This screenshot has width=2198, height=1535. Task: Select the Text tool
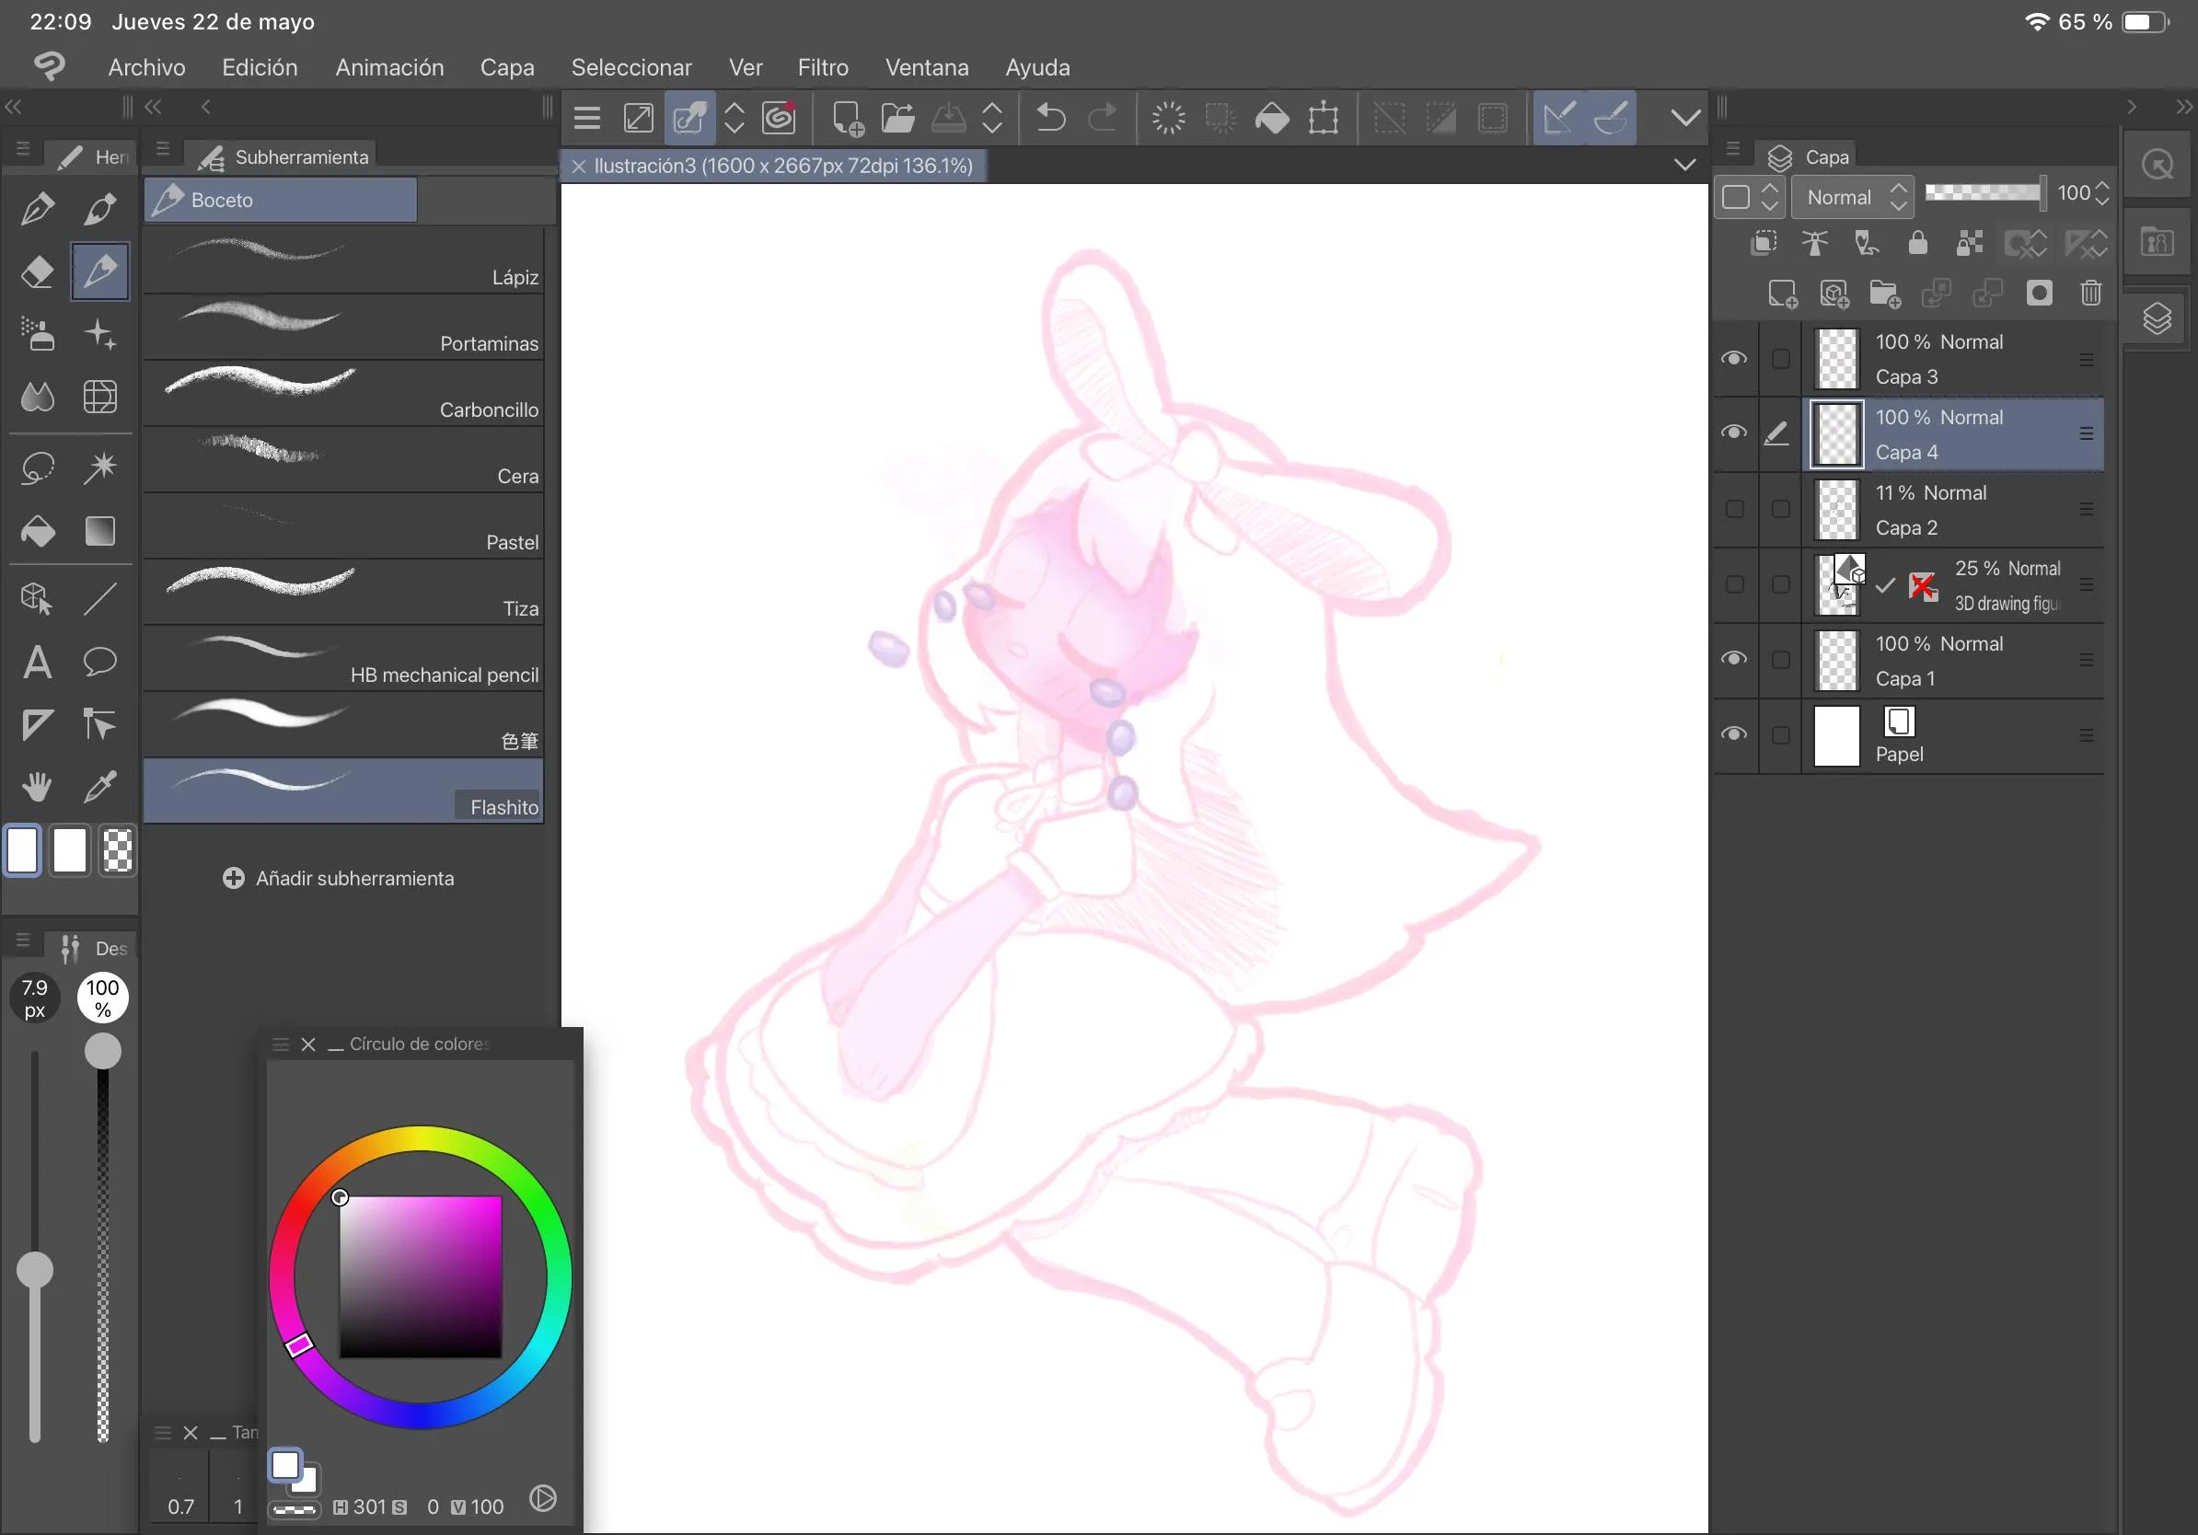click(x=38, y=662)
